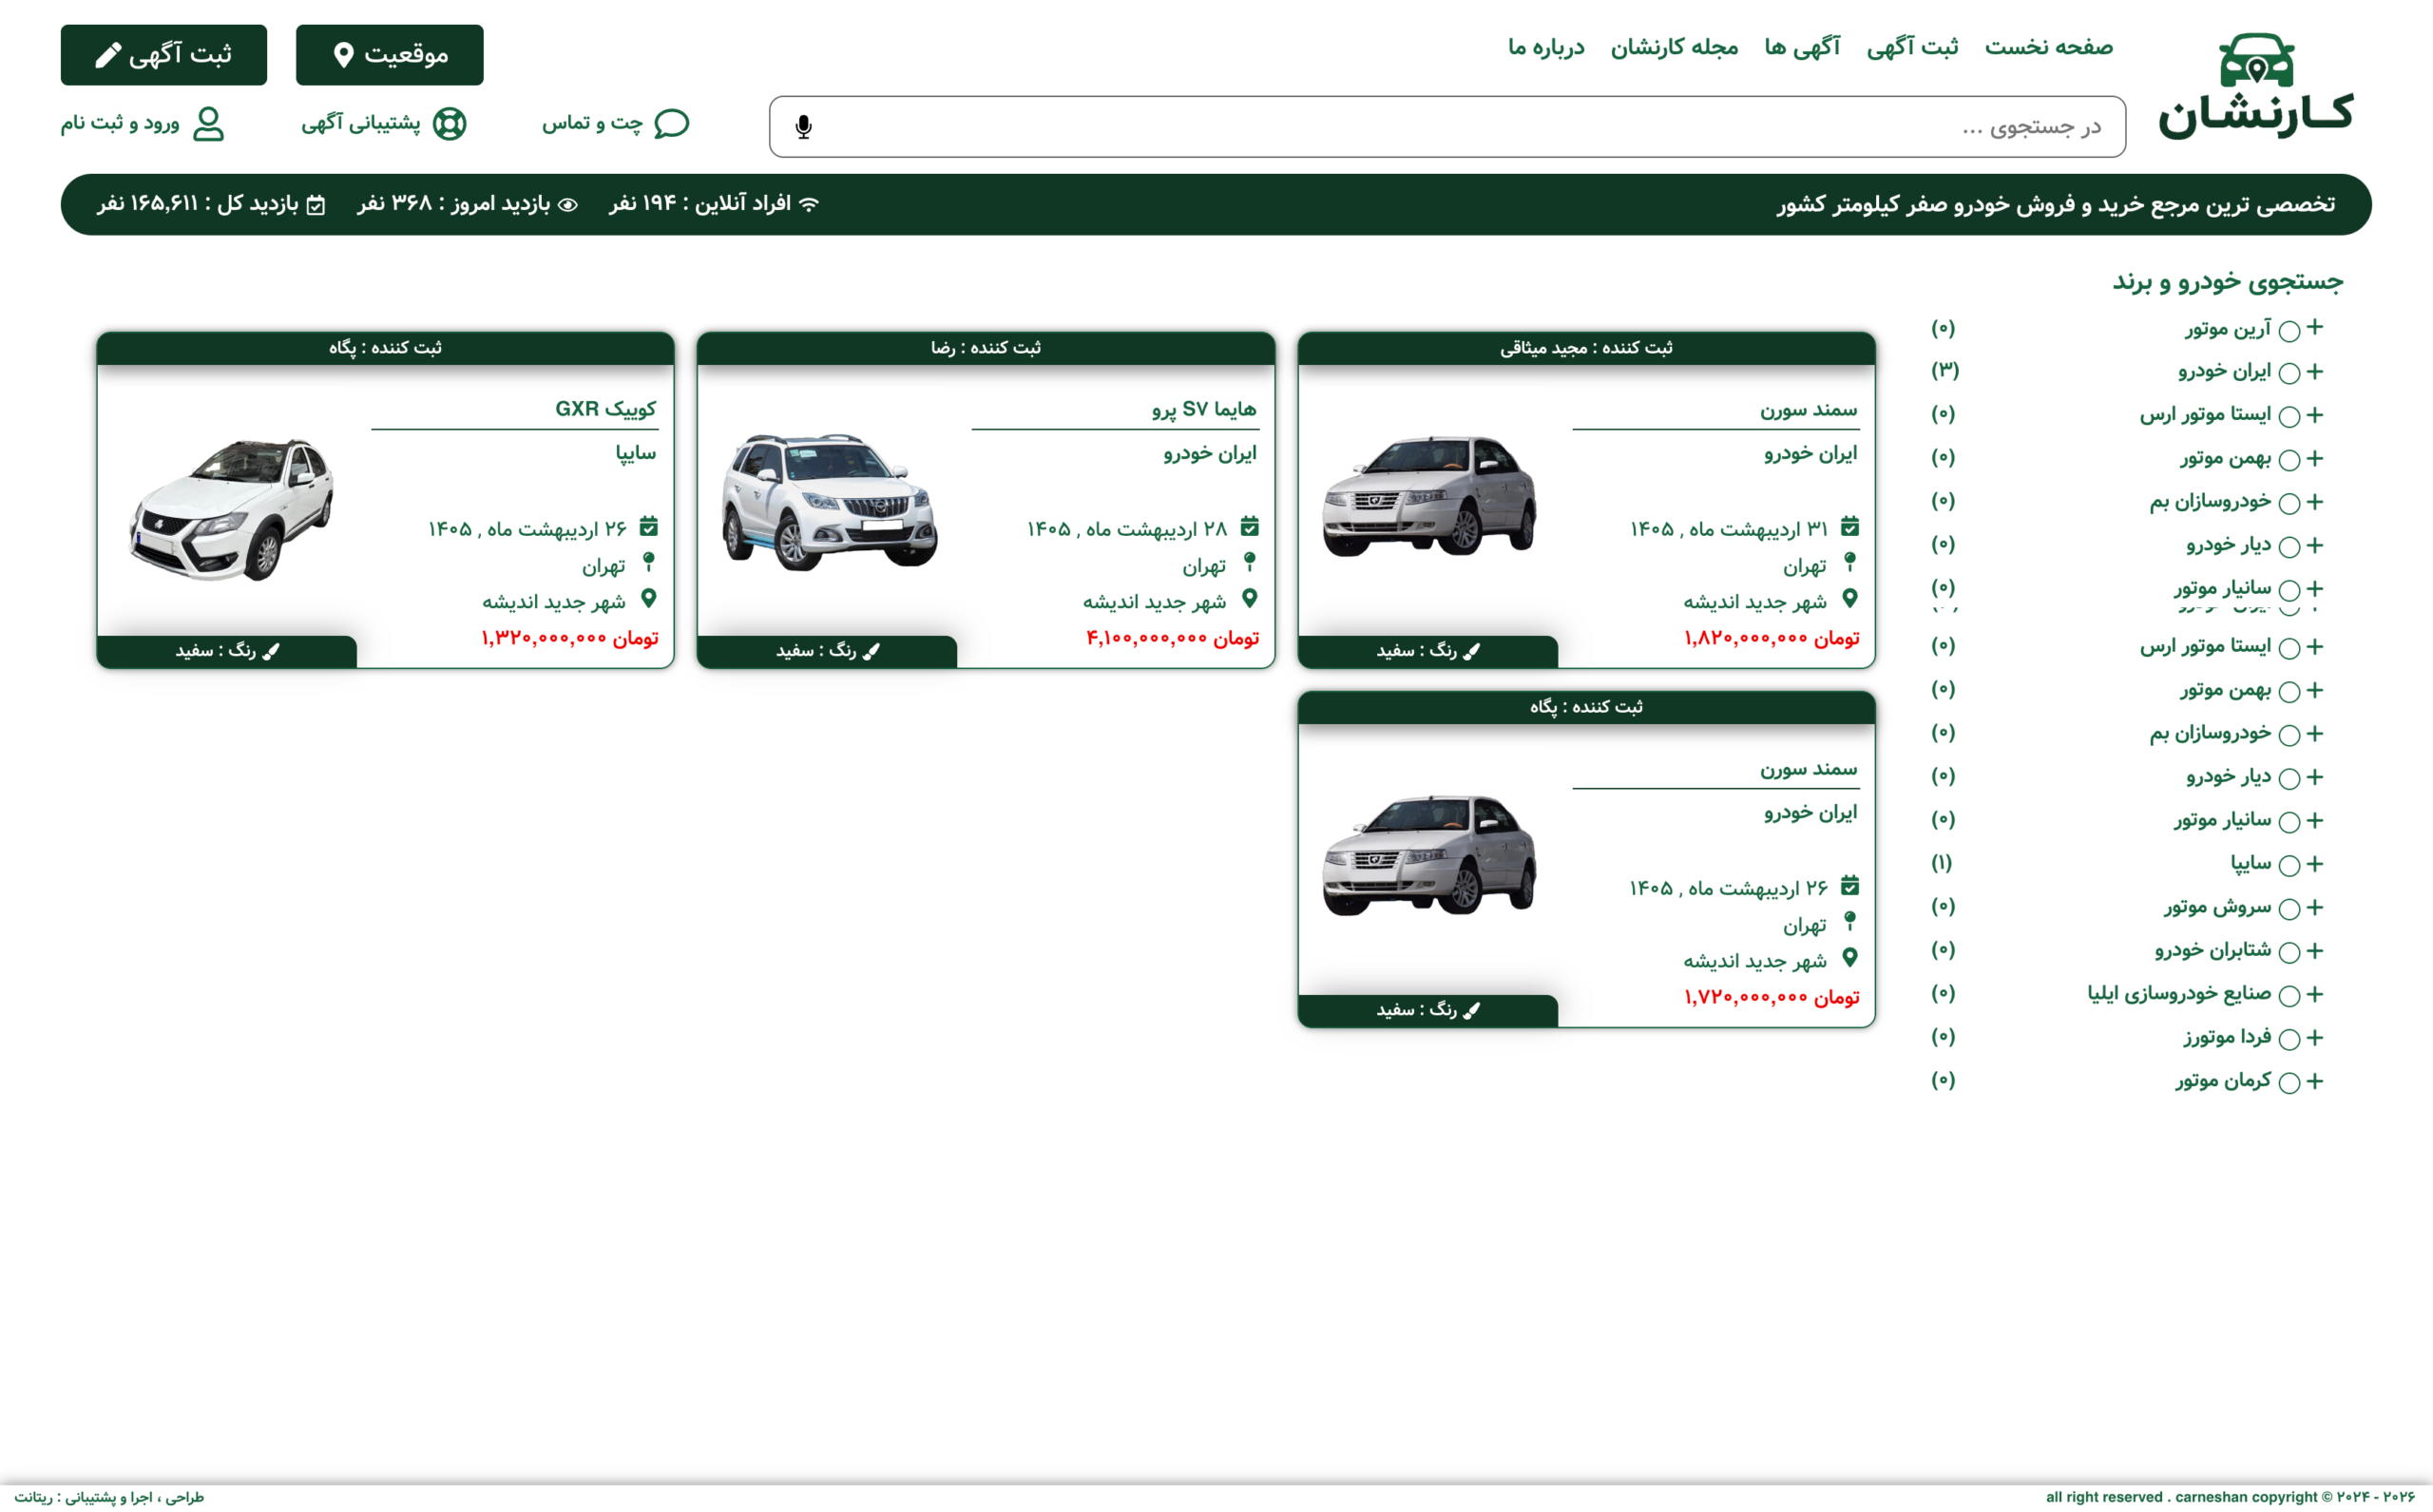This screenshot has height=1512, width=2433.
Task: Click brush icon on the ۱,۷۲۰,۰۰۰,۰۰۰ تومان card
Action: point(1471,1010)
